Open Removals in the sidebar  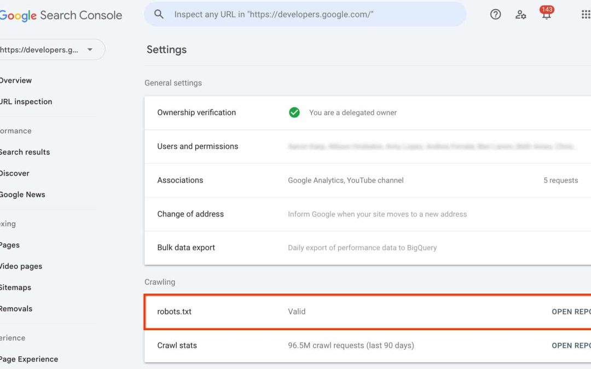pos(16,309)
